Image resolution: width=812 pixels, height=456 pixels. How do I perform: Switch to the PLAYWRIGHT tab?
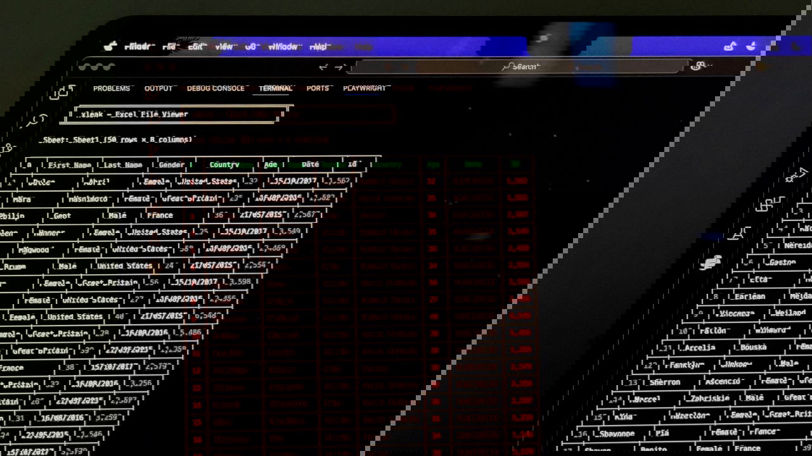pyautogui.click(x=364, y=89)
